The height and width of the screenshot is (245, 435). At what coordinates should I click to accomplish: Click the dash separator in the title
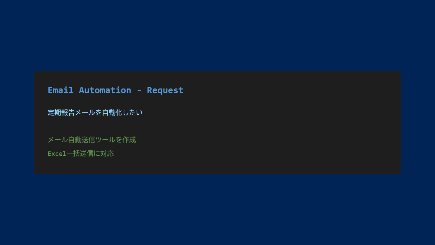pyautogui.click(x=139, y=91)
